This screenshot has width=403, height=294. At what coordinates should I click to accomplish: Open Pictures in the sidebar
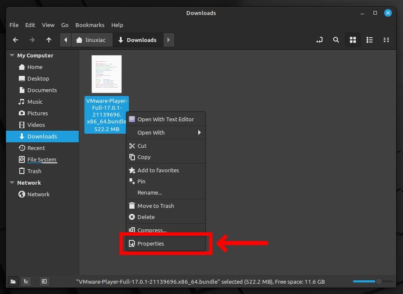42,113
